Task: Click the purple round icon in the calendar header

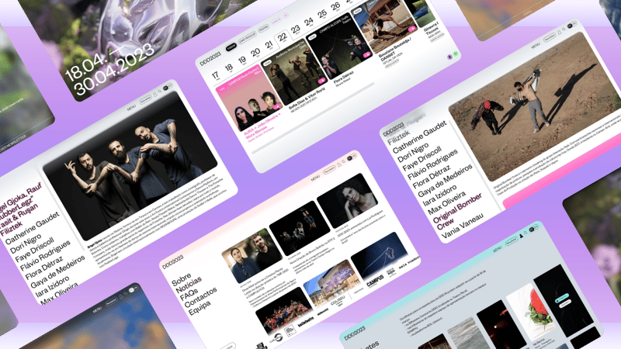Action: (448, 57)
